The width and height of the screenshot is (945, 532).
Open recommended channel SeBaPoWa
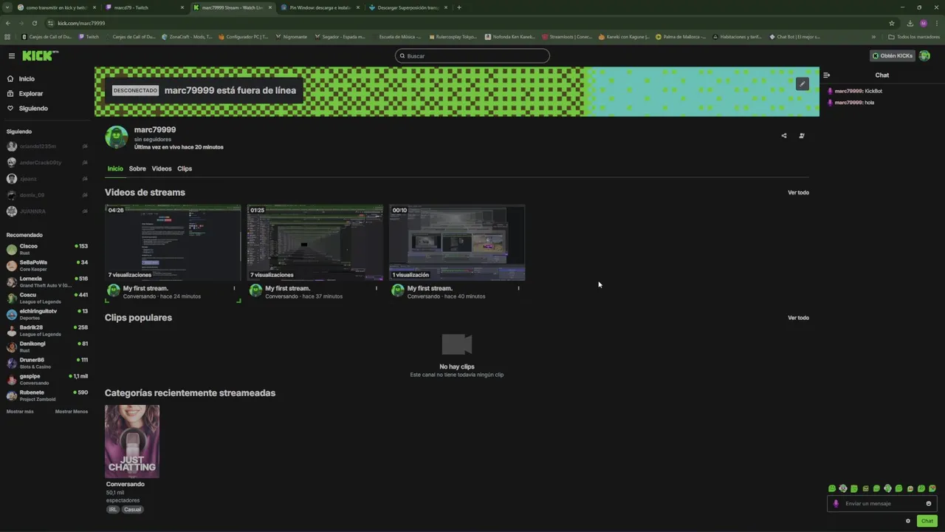[x=47, y=265]
